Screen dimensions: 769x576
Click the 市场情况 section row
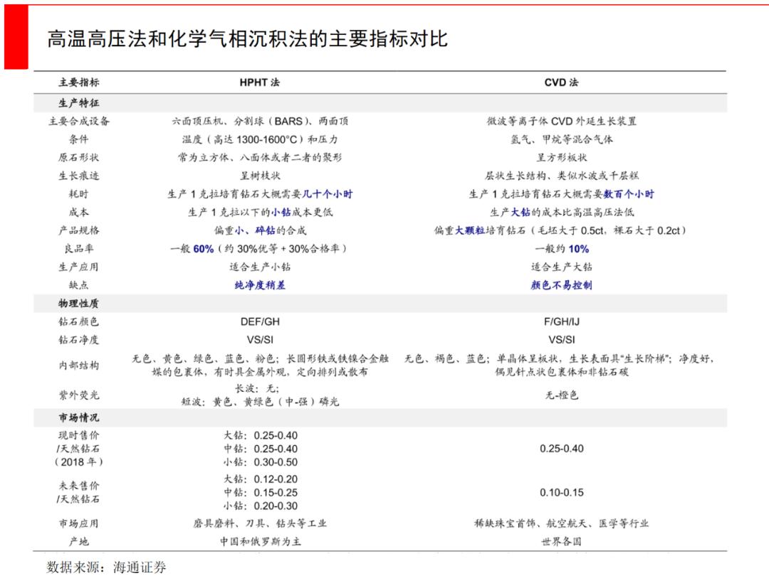tap(380, 417)
